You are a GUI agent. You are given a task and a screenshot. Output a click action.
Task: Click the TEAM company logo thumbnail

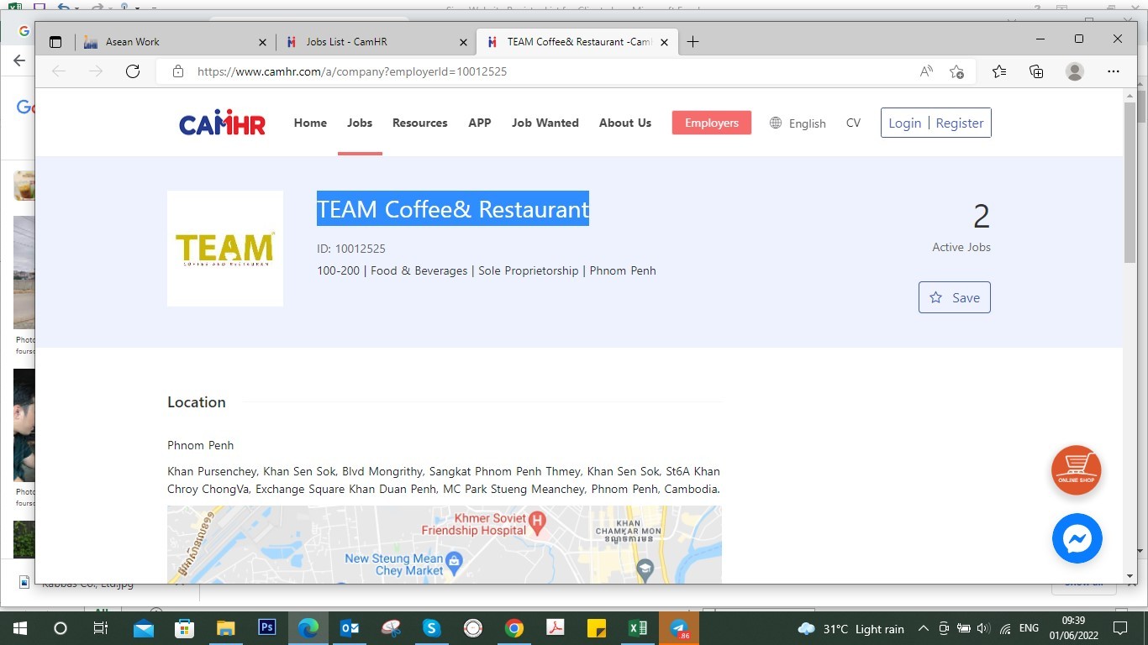point(225,249)
